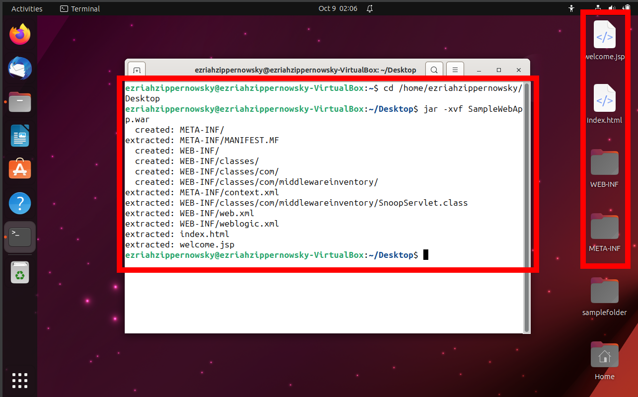Viewport: 638px width, 397px height.
Task: Open the Terminal application menu in top bar
Action: tap(79, 8)
